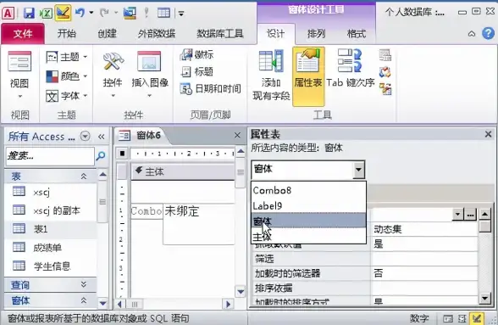Click the 视图 view button
The width and height of the screenshot is (498, 325).
coord(19,75)
